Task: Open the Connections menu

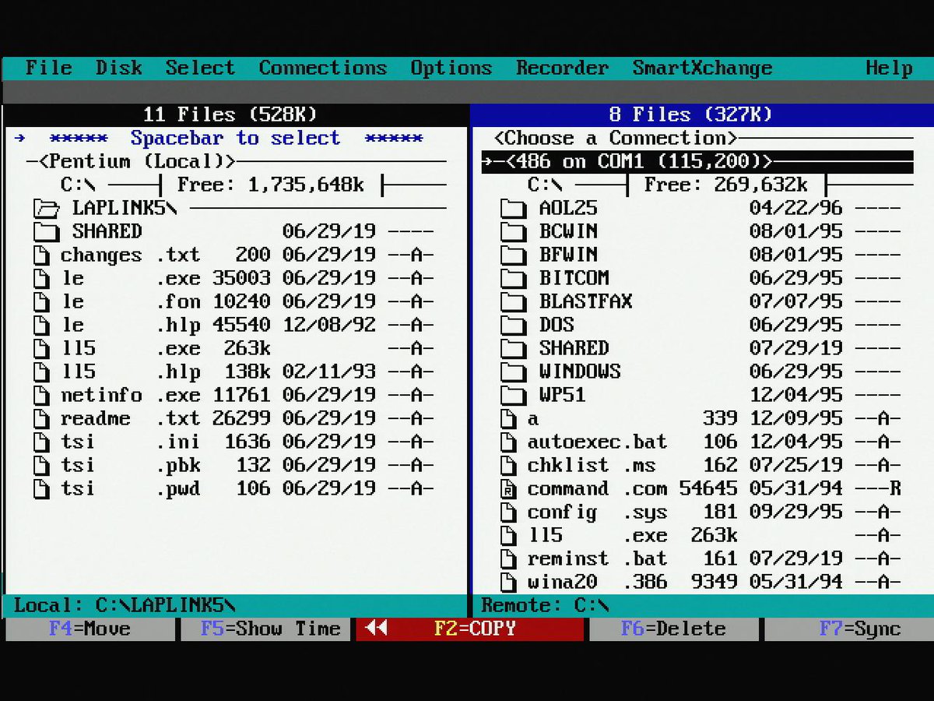Action: click(x=323, y=68)
